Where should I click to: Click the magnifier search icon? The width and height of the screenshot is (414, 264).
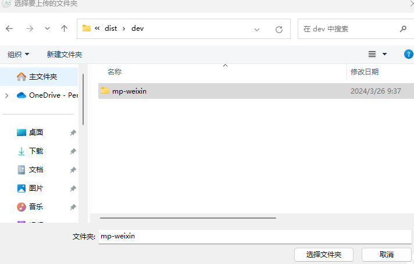pos(403,28)
